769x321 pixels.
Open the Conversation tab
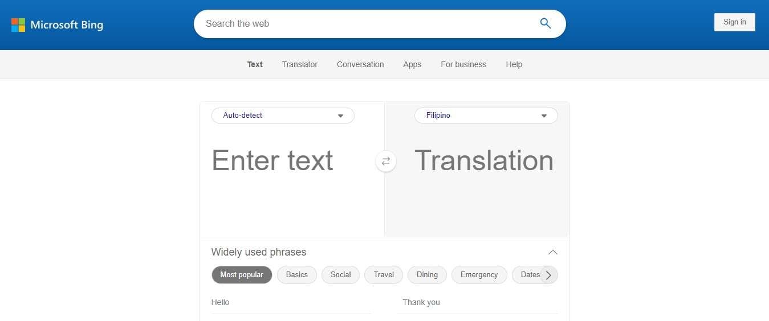click(360, 64)
